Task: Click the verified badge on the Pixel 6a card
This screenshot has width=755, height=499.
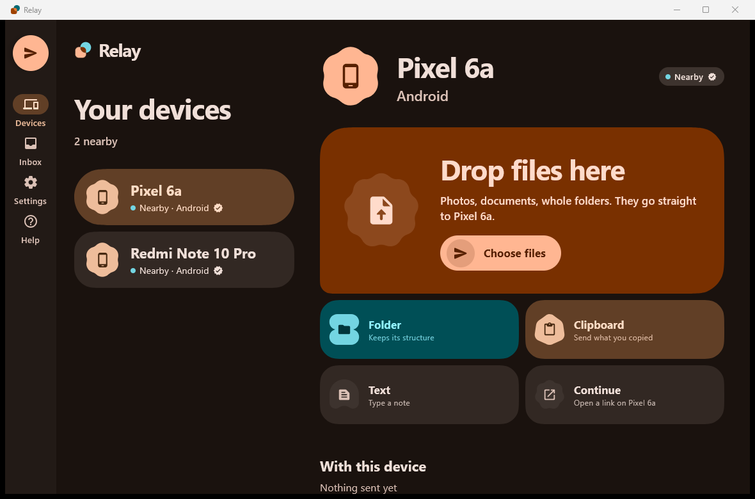Action: pyautogui.click(x=218, y=208)
